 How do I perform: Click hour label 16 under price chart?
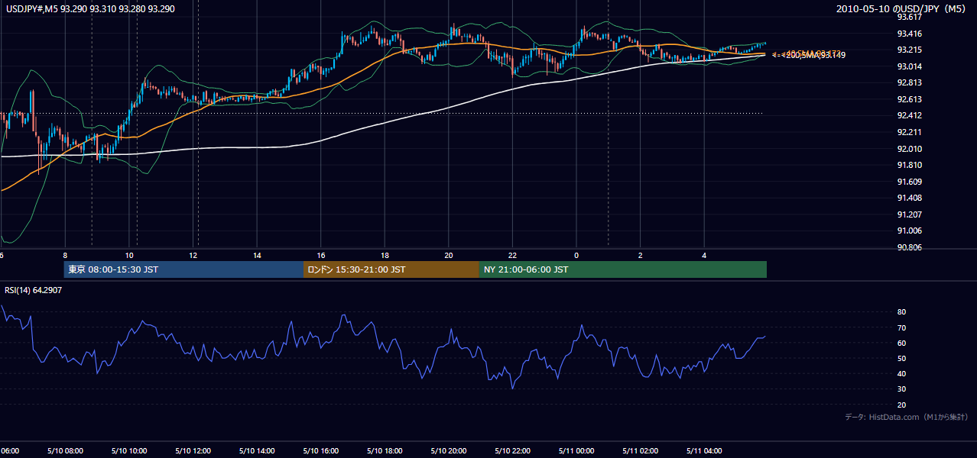321,255
